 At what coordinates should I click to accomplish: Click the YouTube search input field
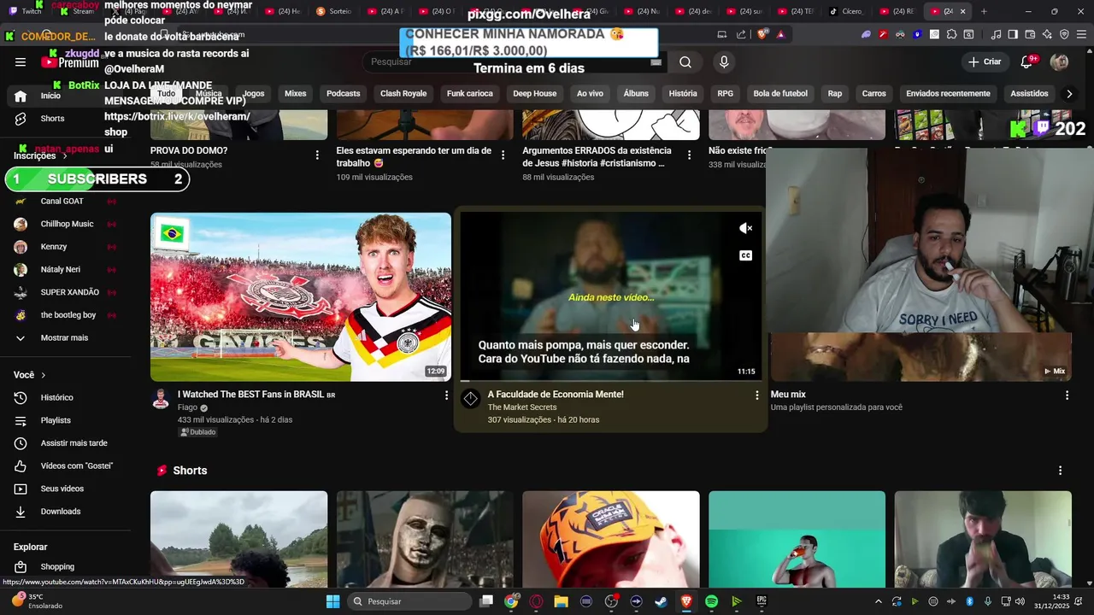(515, 61)
